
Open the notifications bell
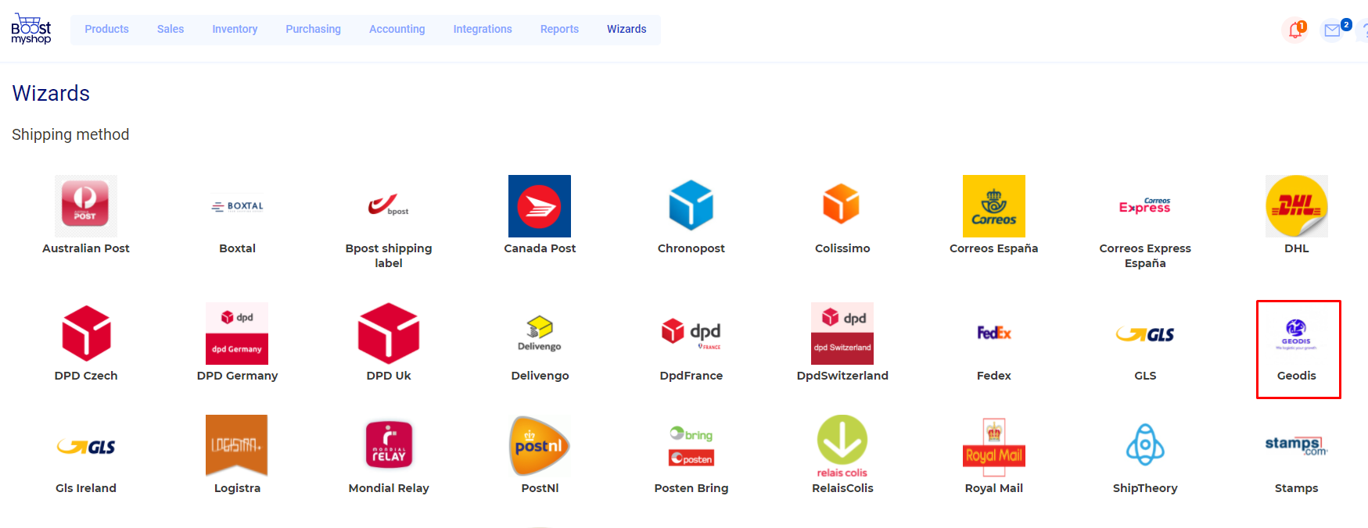coord(1296,30)
